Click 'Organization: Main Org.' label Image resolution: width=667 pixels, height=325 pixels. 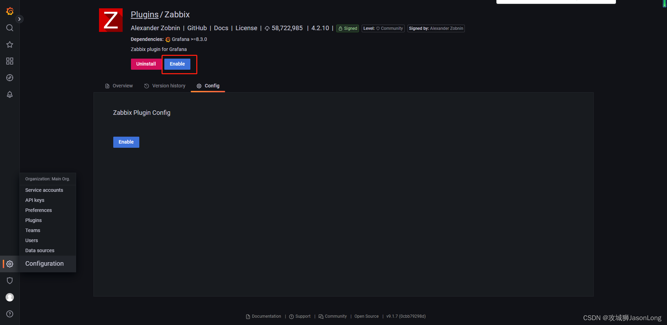[x=48, y=179]
